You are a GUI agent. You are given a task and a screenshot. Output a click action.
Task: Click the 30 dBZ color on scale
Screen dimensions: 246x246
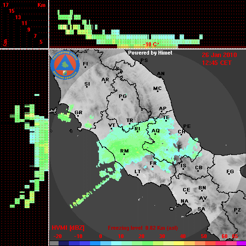(x=162, y=244)
